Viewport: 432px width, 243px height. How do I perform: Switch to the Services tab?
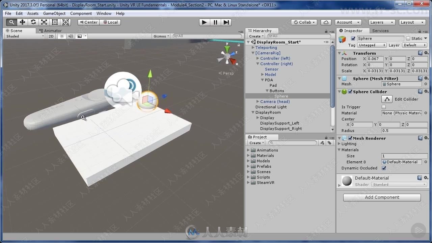(x=380, y=31)
